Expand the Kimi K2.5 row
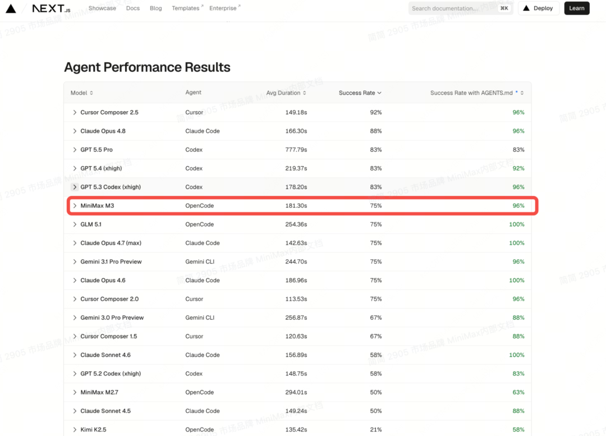The width and height of the screenshot is (606, 436). (75, 429)
